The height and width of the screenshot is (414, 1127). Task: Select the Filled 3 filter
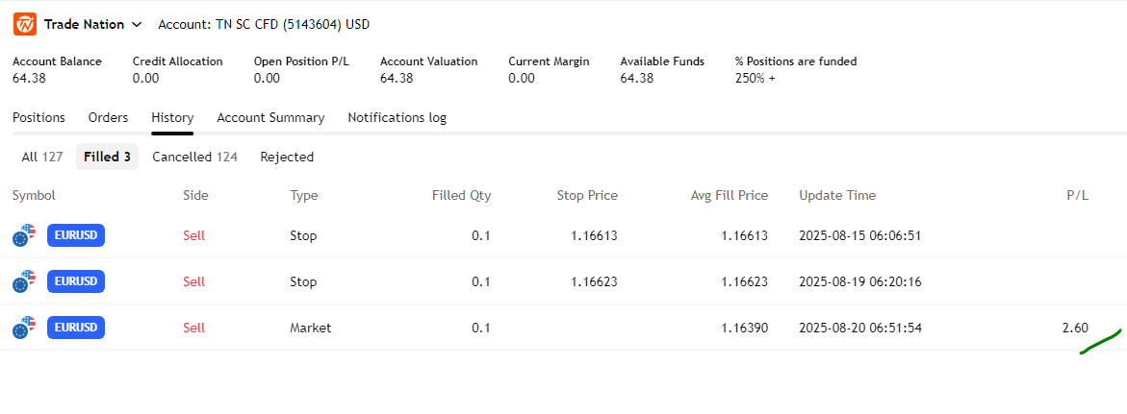pyautogui.click(x=107, y=157)
